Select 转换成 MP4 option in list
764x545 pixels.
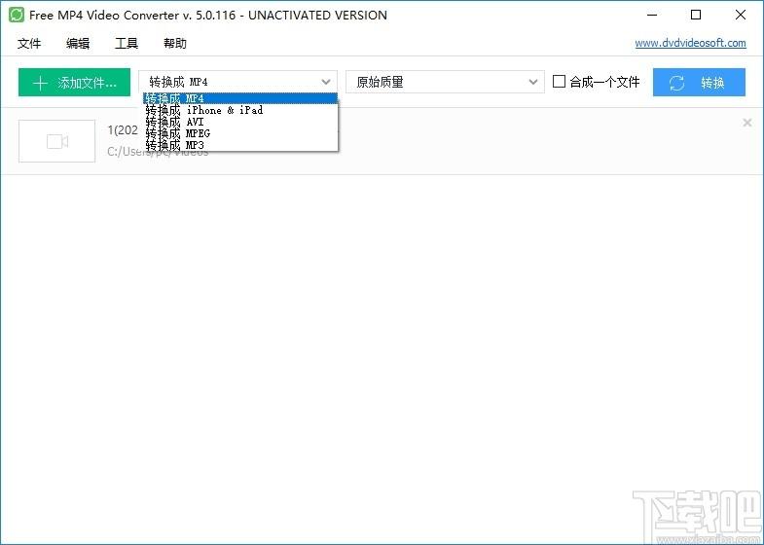[240, 98]
